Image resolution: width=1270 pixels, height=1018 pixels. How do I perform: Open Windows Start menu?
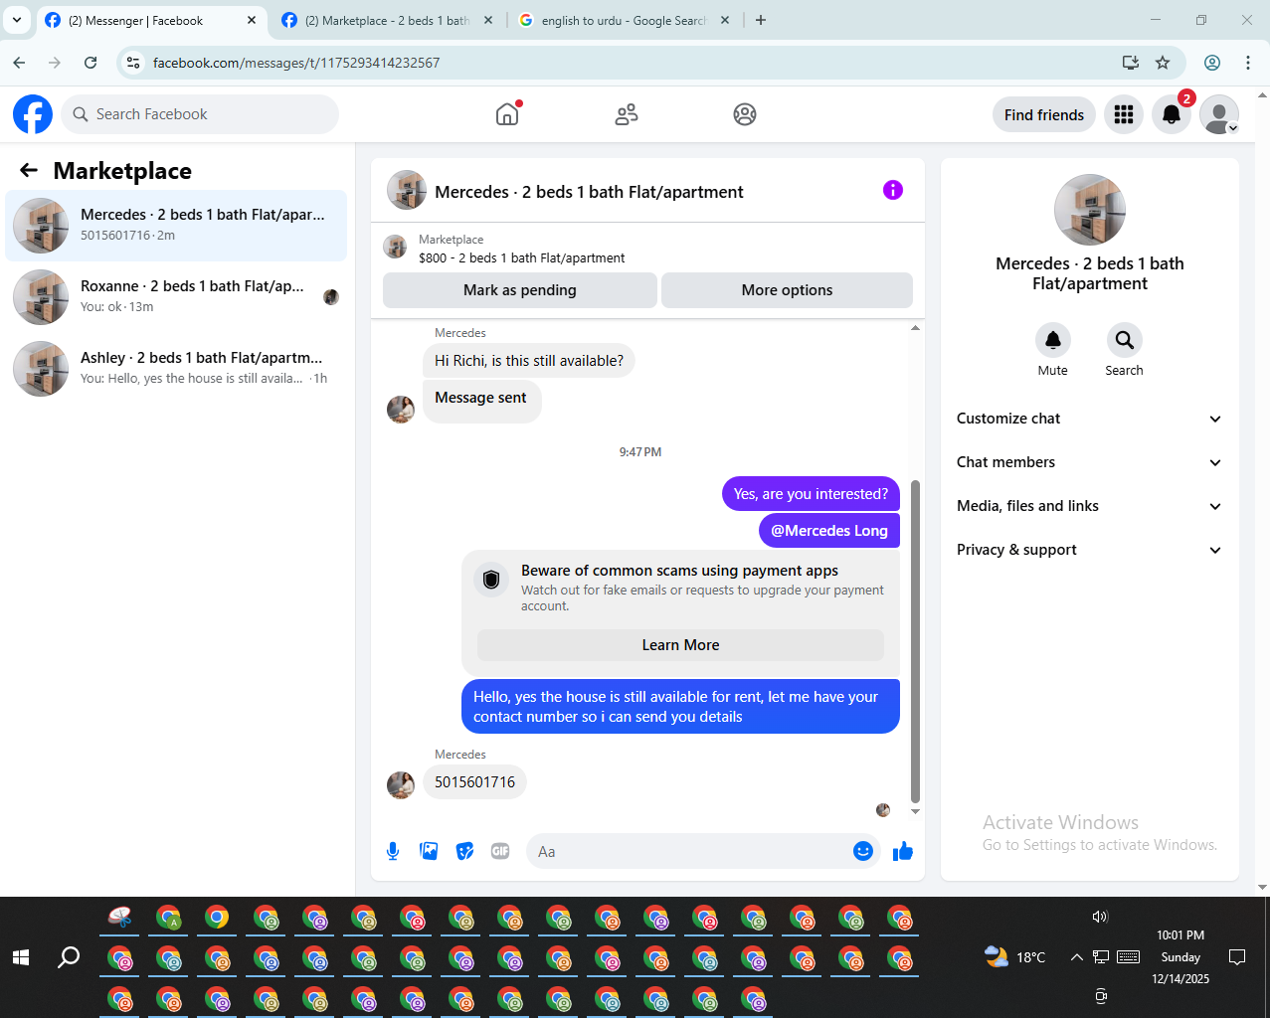21,957
